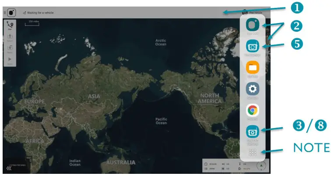Click the Indian Ocean map label
The width and height of the screenshot is (331, 176).
75,163
